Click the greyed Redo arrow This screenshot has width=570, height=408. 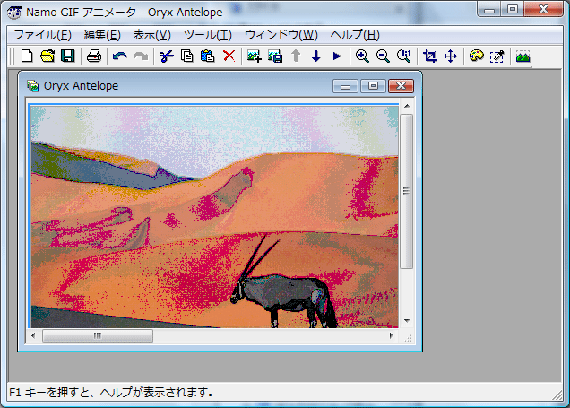click(x=141, y=56)
